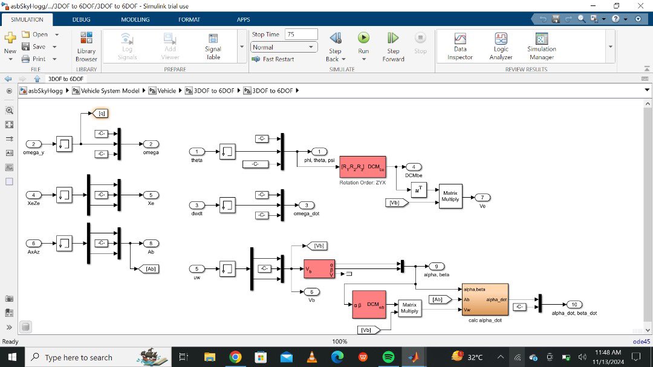653x367 pixels.
Task: Click the annotation text icon in palette
Action: pyautogui.click(x=9, y=153)
